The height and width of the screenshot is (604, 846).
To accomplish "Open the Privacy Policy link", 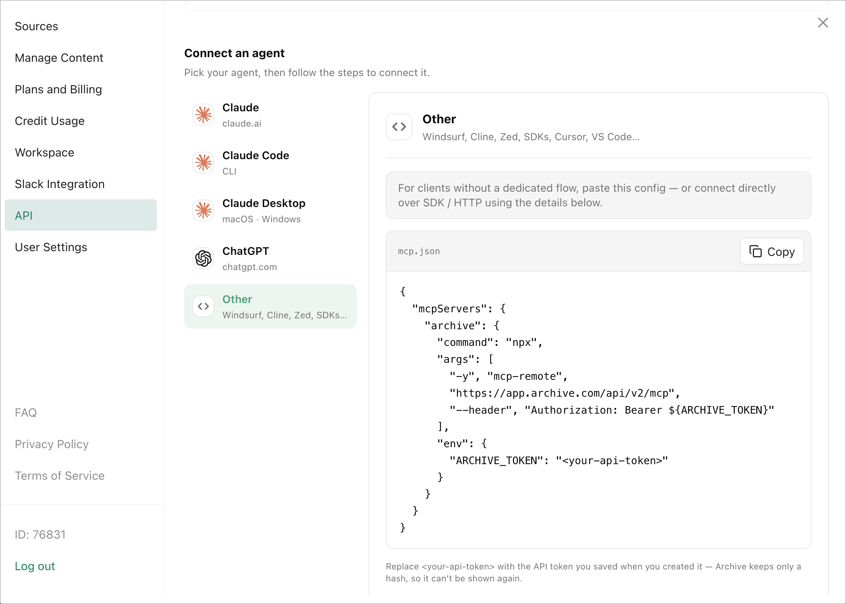I will click(x=52, y=445).
